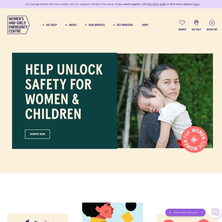This screenshot has width=222, height=222.
Task: Call link (02) 9319 4088 in banner
Action: (156, 4)
